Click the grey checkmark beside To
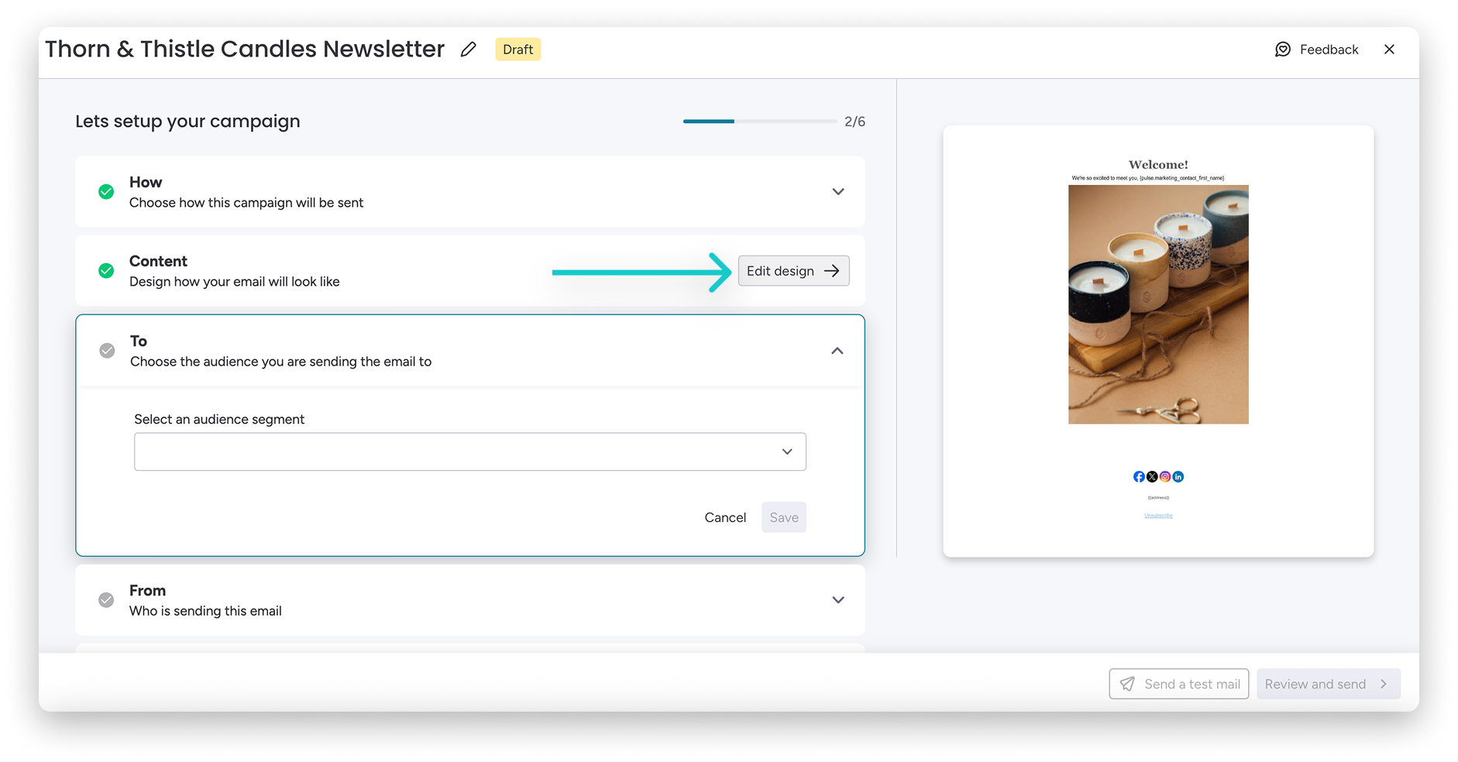The image size is (1458, 762). pos(107,351)
